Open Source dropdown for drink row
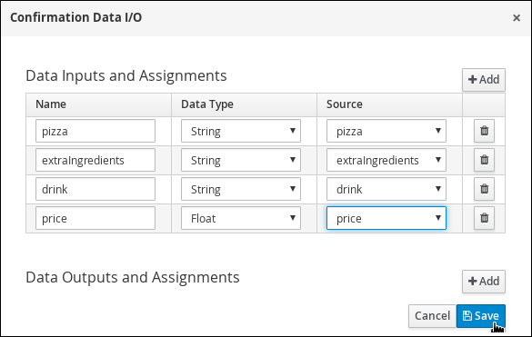532x337 pixels. (386, 189)
